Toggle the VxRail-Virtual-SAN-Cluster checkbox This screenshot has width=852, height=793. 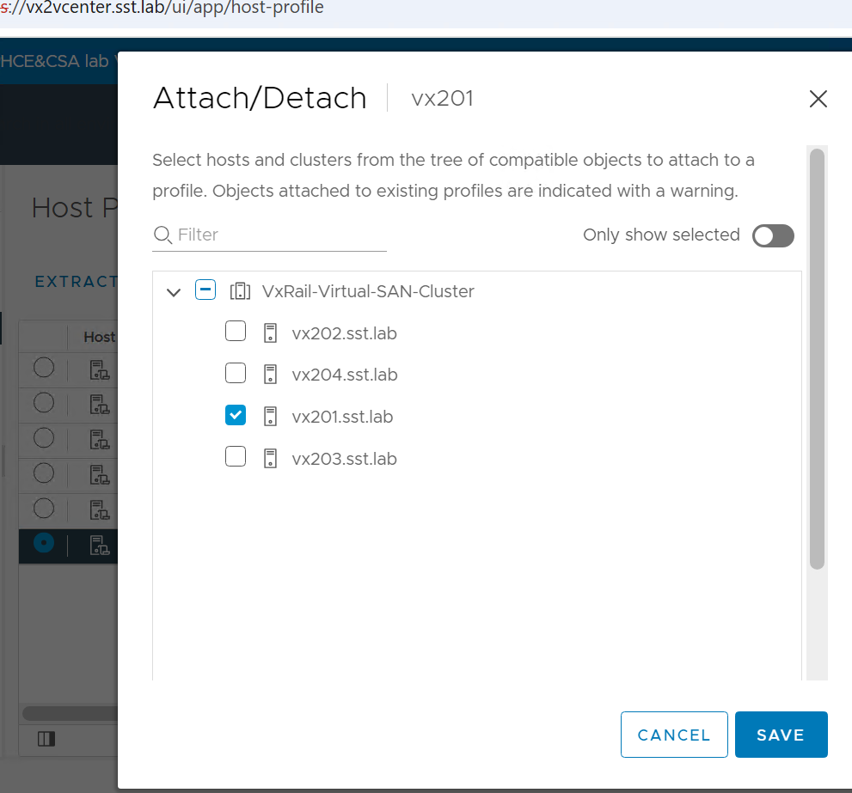205,290
